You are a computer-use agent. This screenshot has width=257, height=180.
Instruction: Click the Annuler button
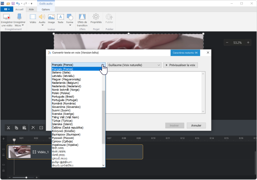[196, 125]
